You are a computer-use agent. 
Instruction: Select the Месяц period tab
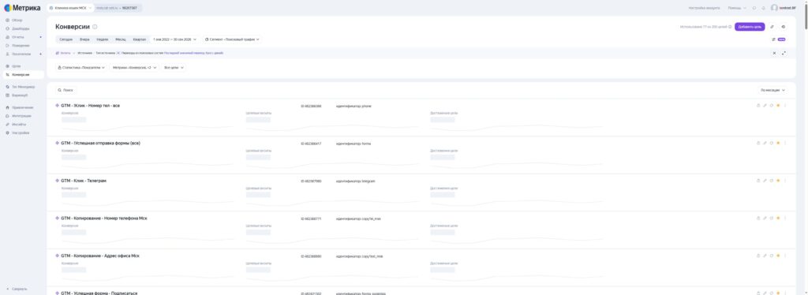pyautogui.click(x=121, y=39)
